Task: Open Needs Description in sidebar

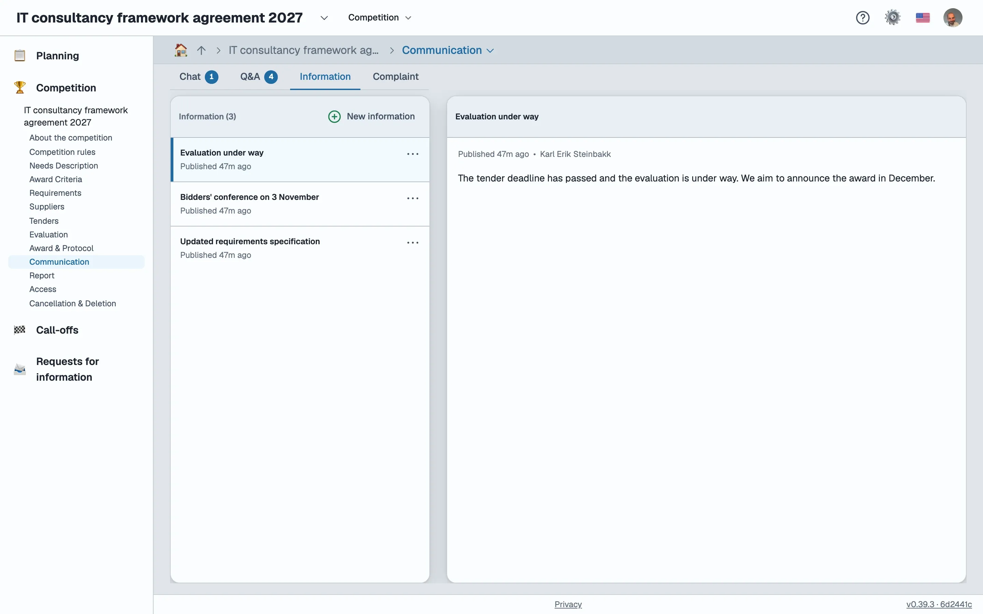Action: coord(63,166)
